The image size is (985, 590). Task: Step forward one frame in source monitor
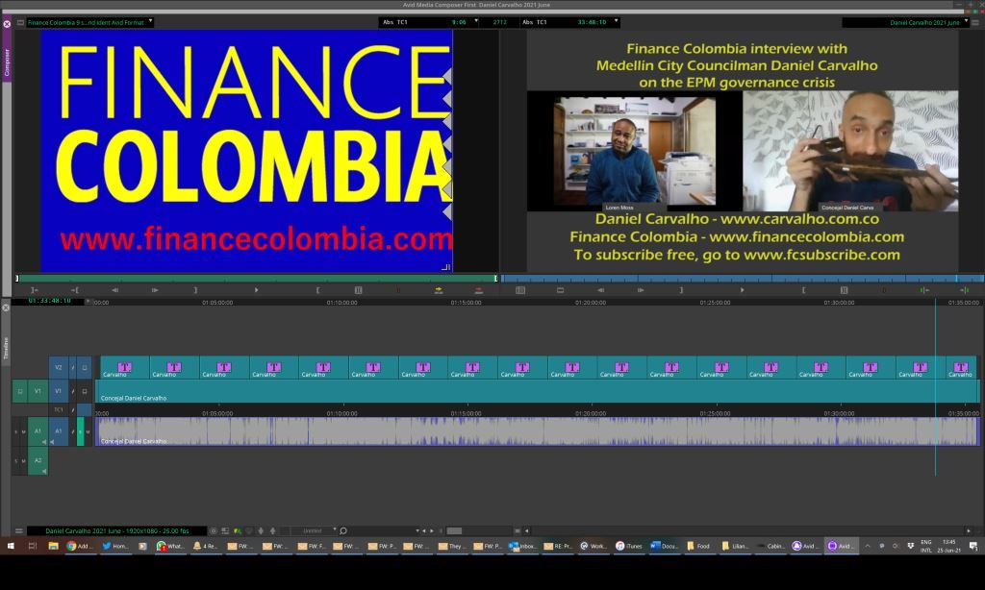[155, 290]
